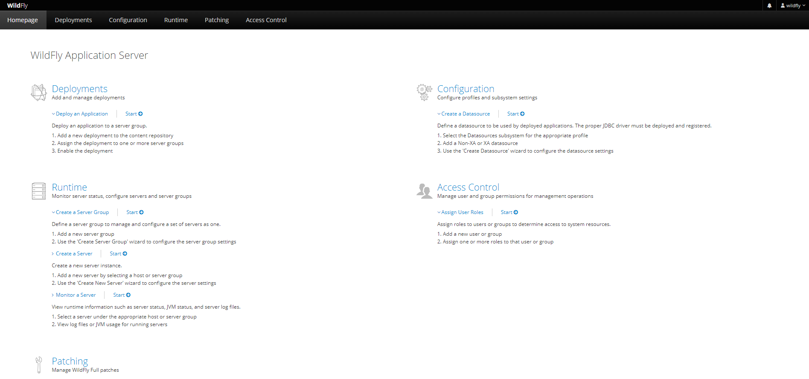
Task: Click 'Add and manage deployments' text
Action: point(88,98)
